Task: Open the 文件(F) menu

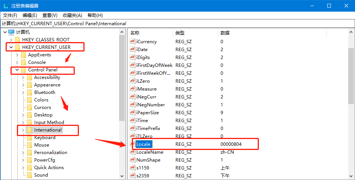Action: point(10,15)
